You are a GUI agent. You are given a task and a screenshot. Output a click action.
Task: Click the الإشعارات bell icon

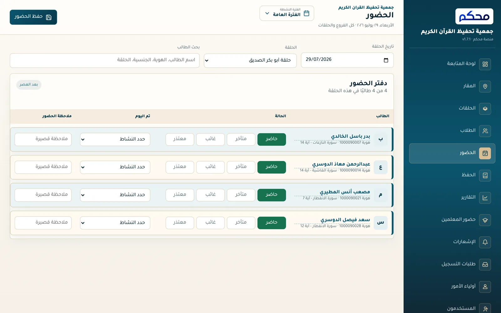click(x=485, y=242)
